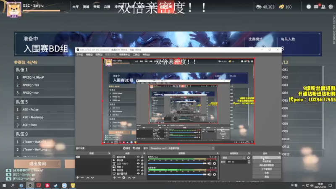The image size is (336, 189).
Task: Toggle the lock on 窗口采集 source
Action: coord(142,157)
